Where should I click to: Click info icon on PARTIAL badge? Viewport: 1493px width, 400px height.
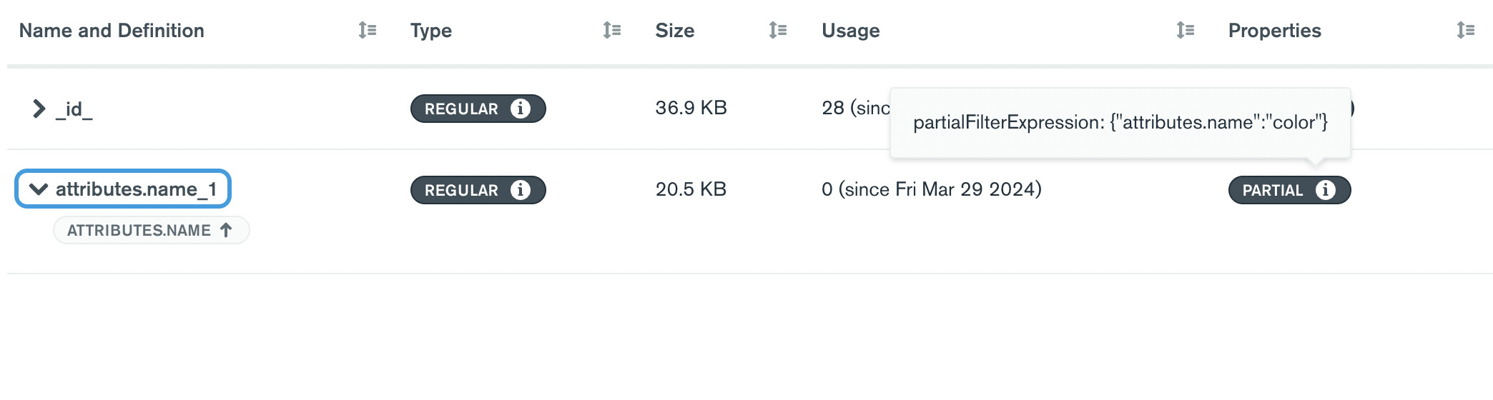(1325, 190)
